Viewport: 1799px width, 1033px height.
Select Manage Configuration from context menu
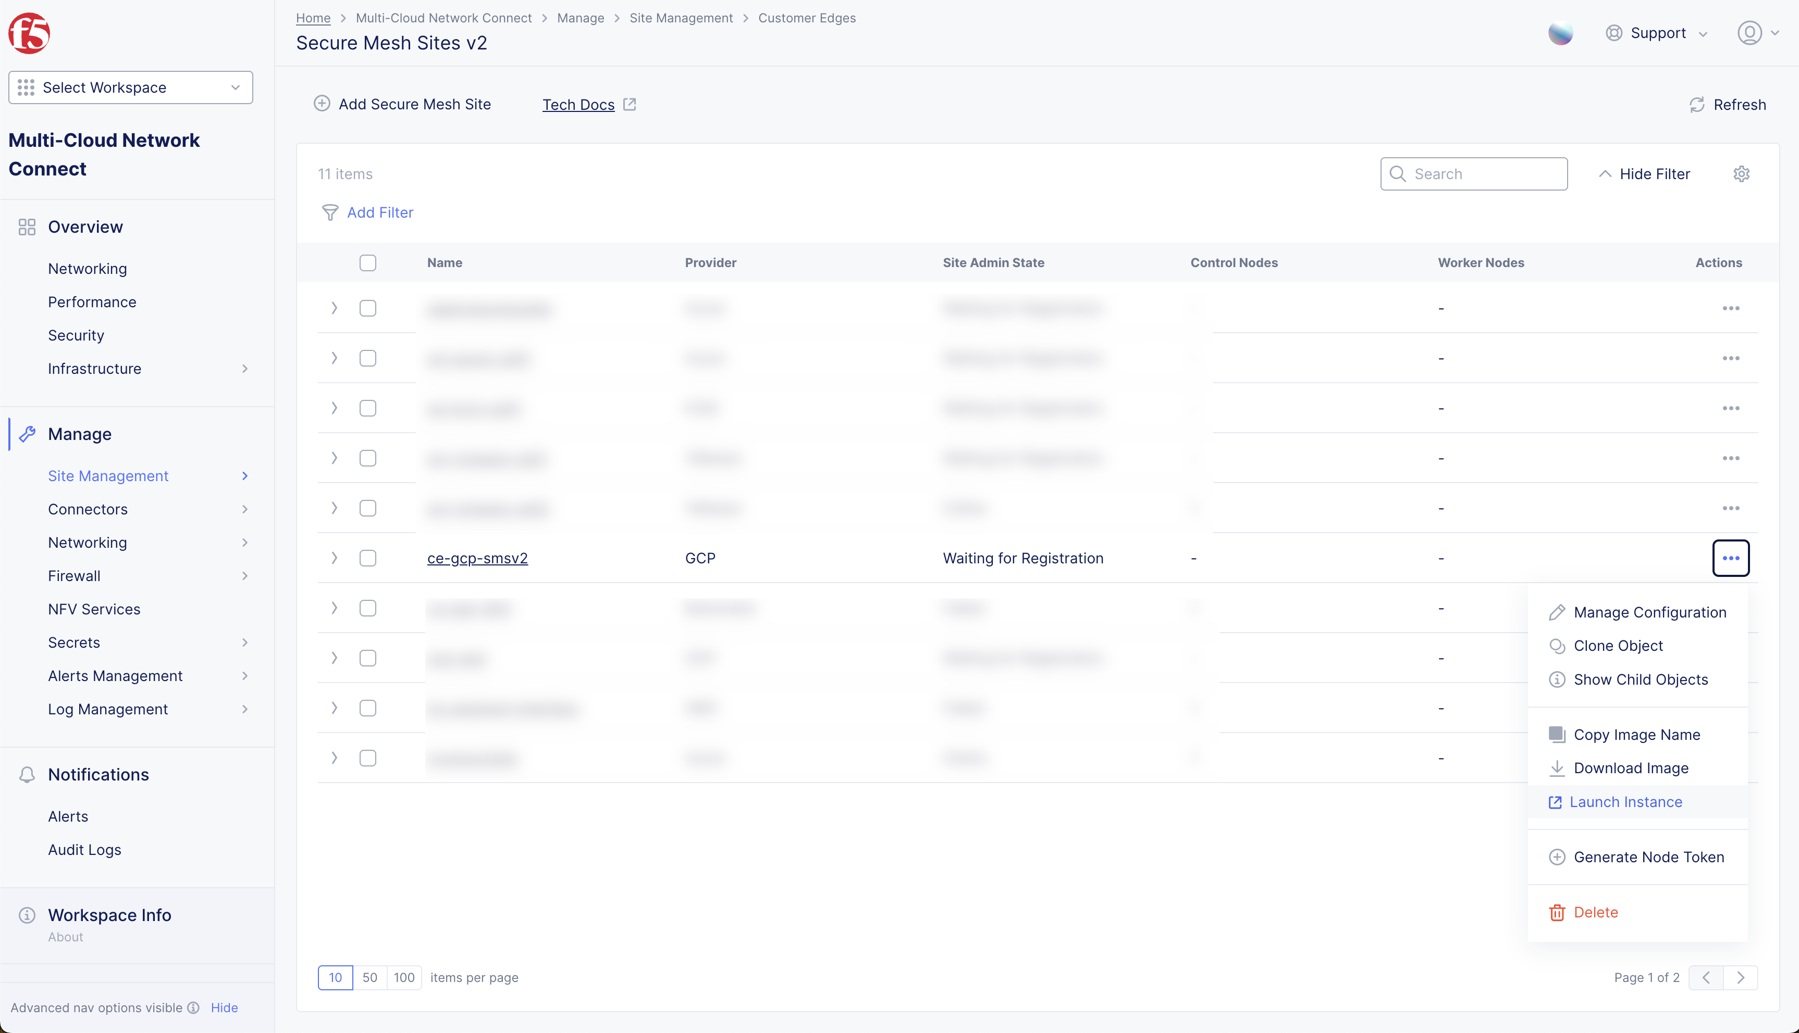[x=1638, y=612]
